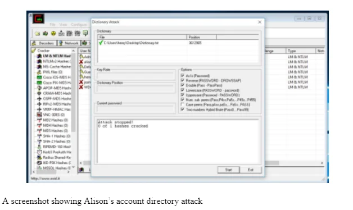Select MD5 Hashes (0) tree item
353x210 pixels.
(56, 131)
